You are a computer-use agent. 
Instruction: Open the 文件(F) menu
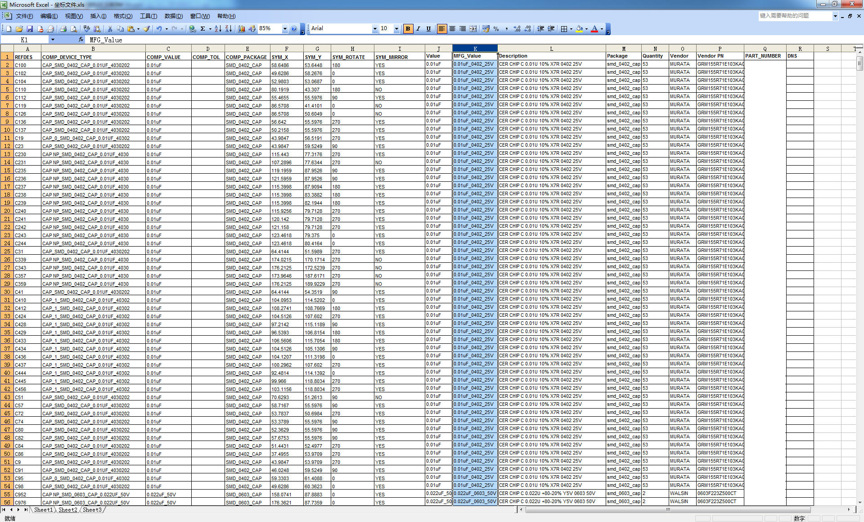[24, 16]
